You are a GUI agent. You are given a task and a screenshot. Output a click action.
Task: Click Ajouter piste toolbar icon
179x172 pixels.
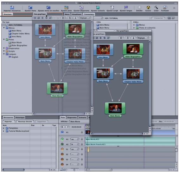(x=66, y=7)
